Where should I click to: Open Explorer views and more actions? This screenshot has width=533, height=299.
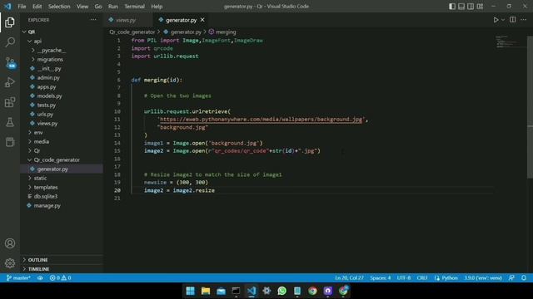click(x=93, y=20)
